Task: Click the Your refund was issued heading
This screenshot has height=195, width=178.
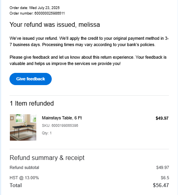Action: click(x=55, y=25)
